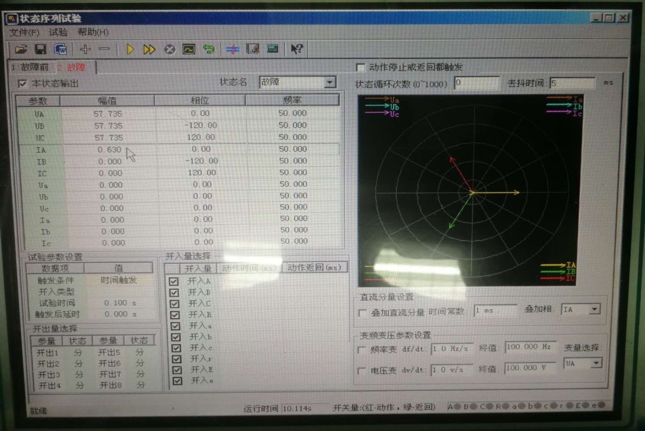Image resolution: width=645 pixels, height=431 pixels.
Task: Open the 试验 menu
Action: [58, 32]
